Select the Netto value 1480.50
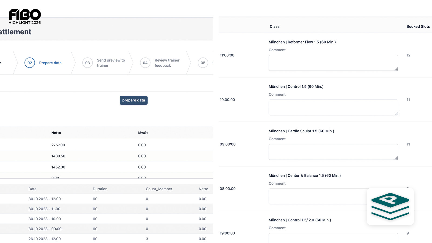 point(58,156)
